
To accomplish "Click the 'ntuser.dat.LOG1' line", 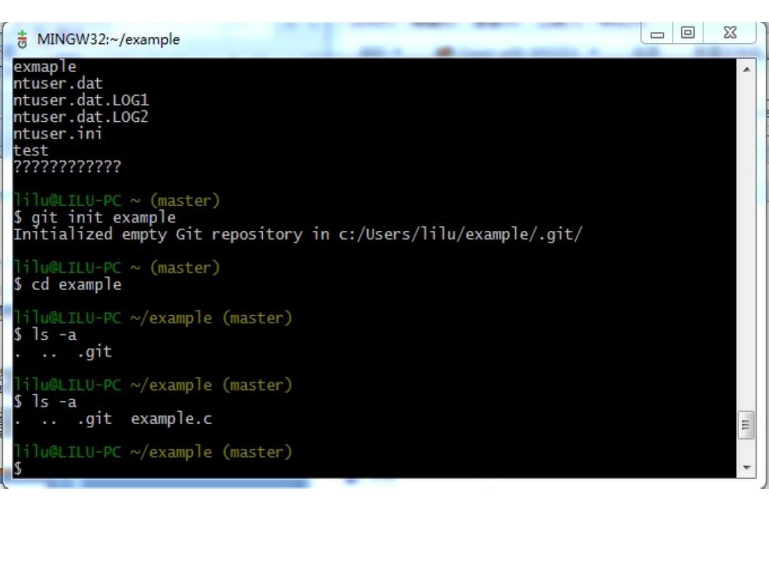I will (81, 100).
